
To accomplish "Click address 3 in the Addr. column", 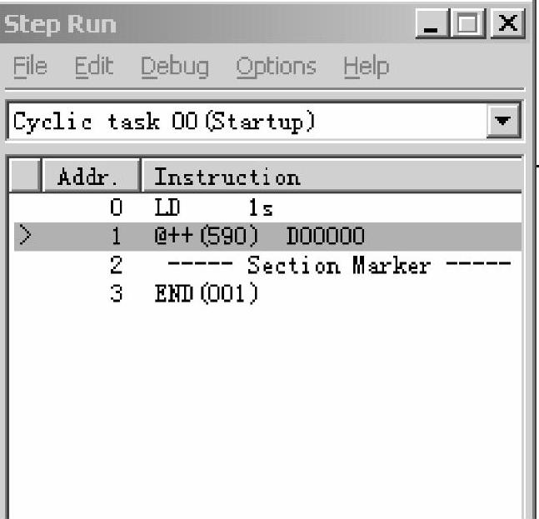I will point(117,295).
